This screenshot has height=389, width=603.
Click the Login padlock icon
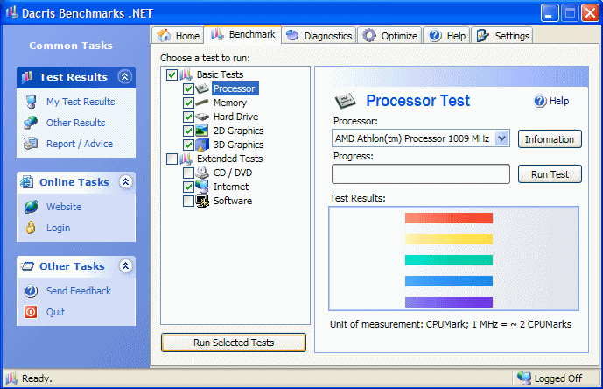coord(31,228)
